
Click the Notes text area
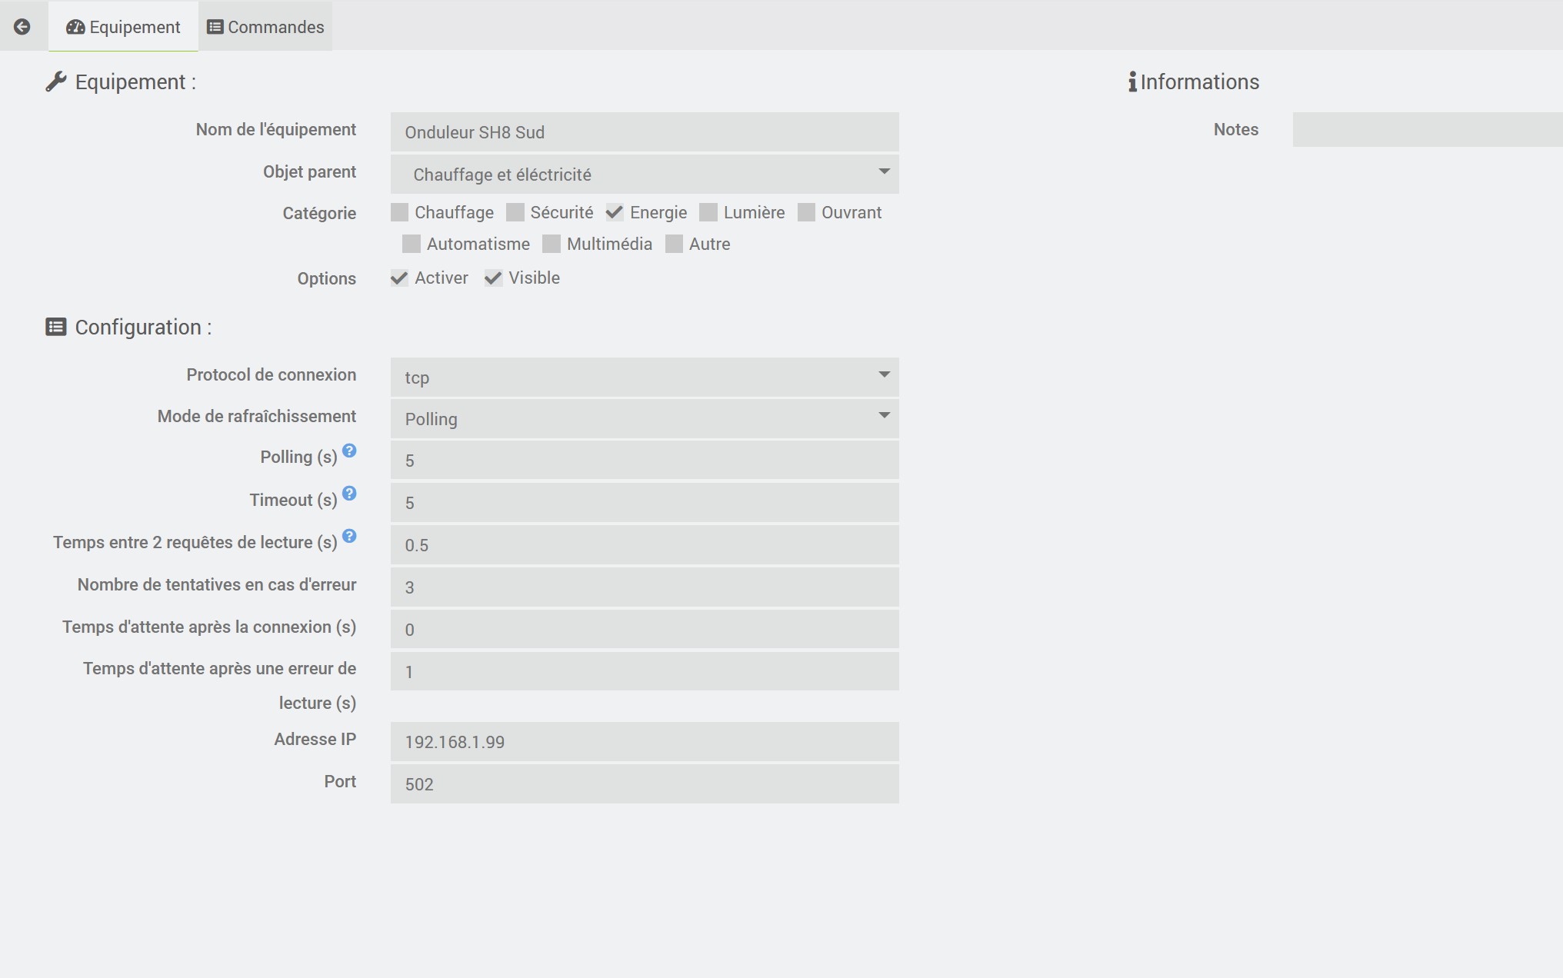[x=1427, y=129]
